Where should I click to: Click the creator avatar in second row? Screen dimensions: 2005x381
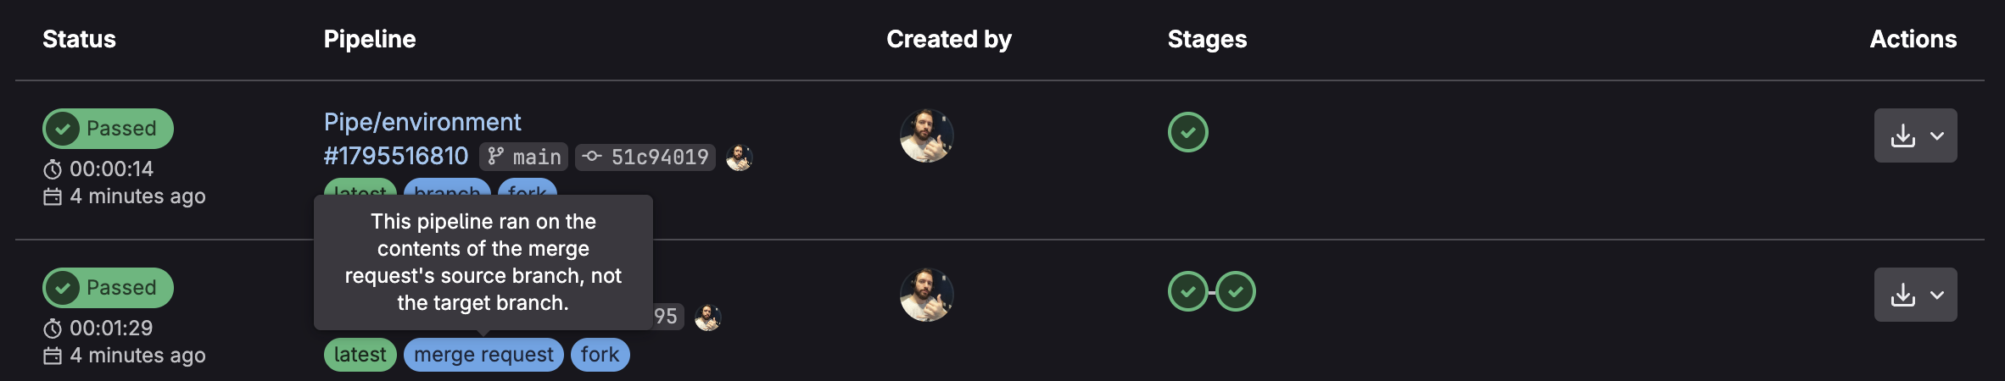[926, 295]
